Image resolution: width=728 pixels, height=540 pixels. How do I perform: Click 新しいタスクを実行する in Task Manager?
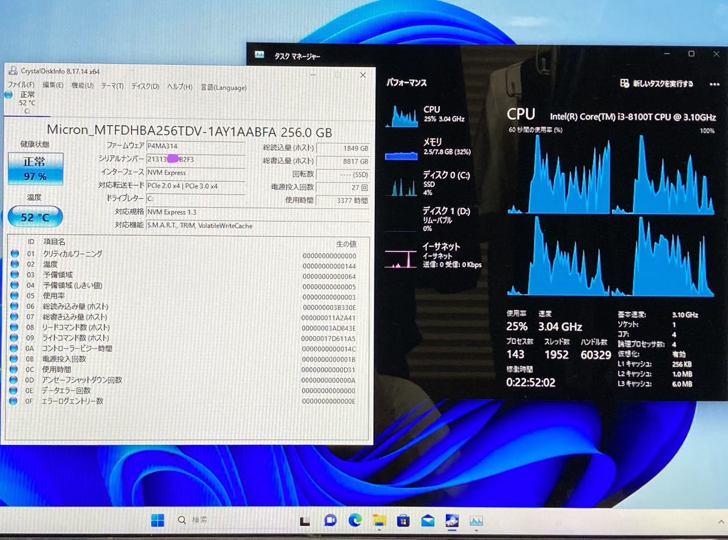(x=656, y=84)
